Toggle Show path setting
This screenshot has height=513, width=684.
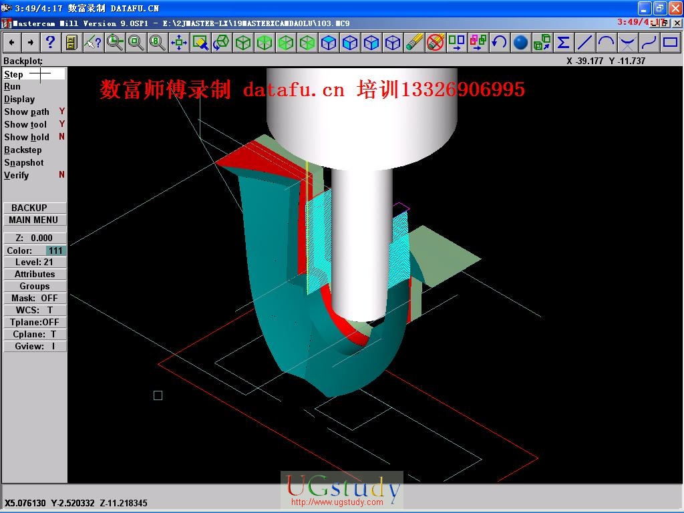34,112
